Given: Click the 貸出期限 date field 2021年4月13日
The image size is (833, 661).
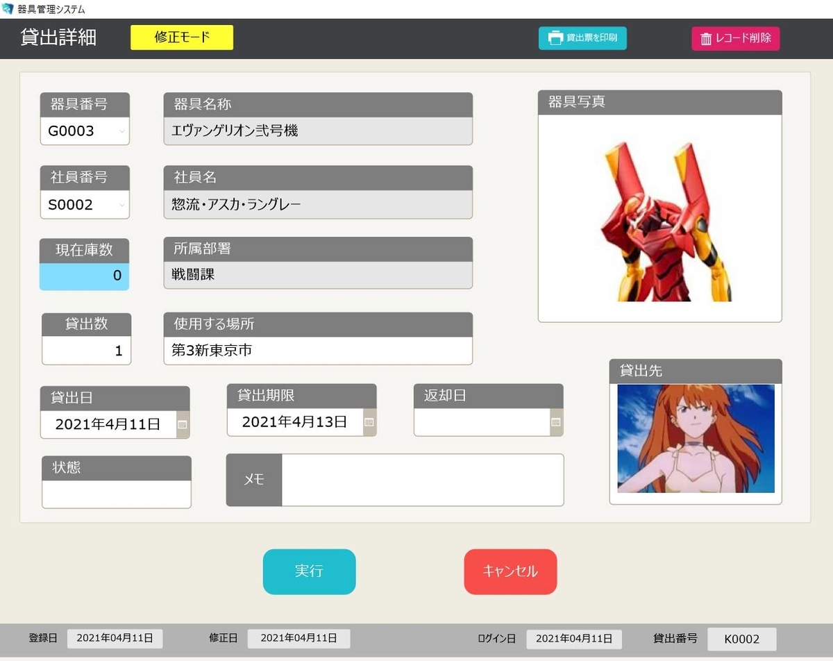Looking at the screenshot, I should pyautogui.click(x=295, y=422).
